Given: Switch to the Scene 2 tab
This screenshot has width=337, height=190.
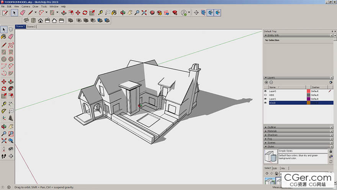Looking at the screenshot, I should tap(31, 26).
